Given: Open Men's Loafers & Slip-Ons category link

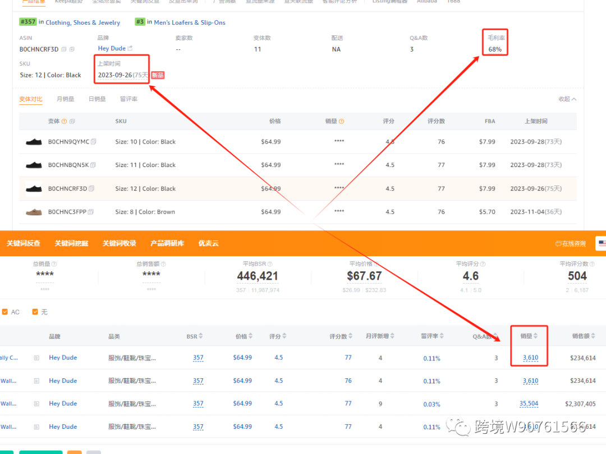Looking at the screenshot, I should coord(190,22).
